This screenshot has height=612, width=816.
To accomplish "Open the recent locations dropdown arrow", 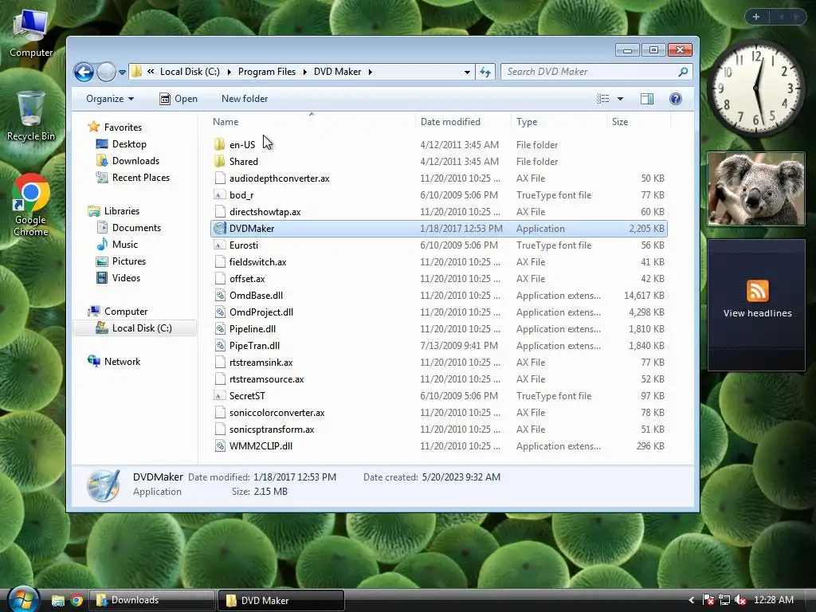I will coord(122,73).
